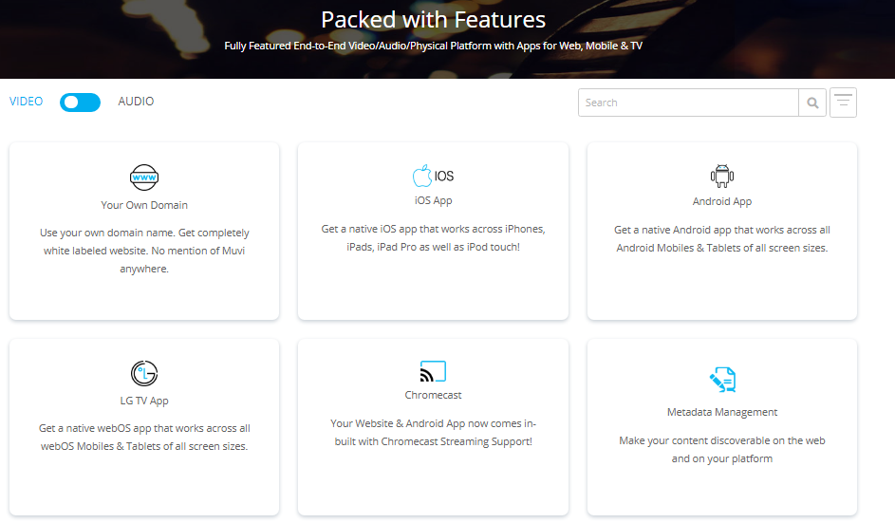Click the LG TV App logo icon
The height and width of the screenshot is (523, 895).
[x=144, y=373]
